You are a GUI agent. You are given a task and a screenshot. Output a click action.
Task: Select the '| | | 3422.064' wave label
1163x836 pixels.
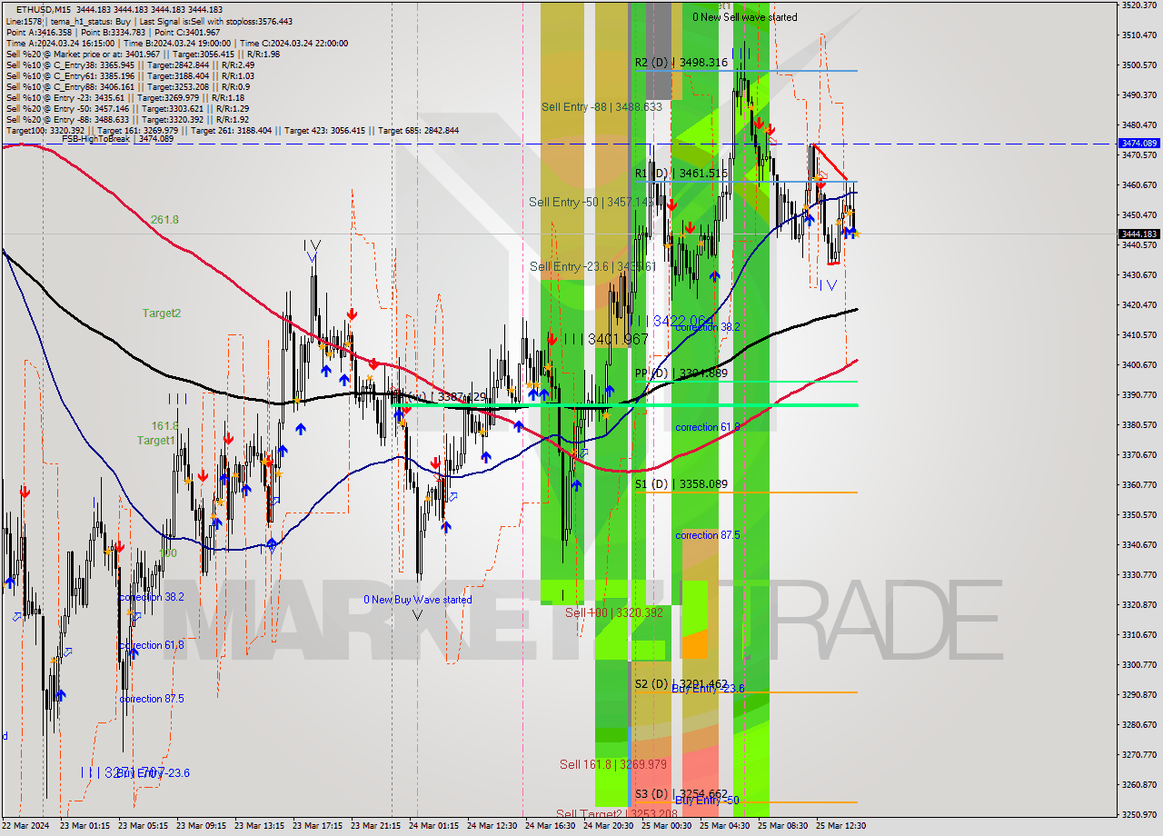tap(672, 321)
